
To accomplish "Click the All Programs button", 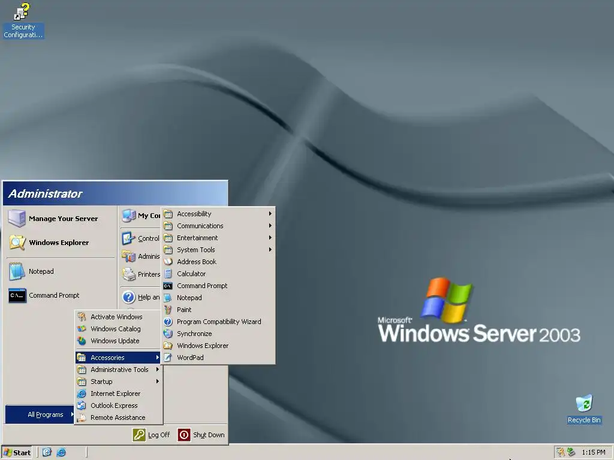I will point(40,414).
